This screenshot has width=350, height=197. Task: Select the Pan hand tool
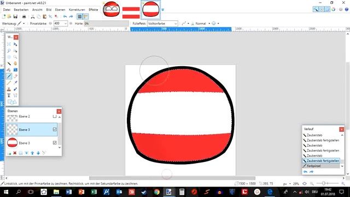click(x=15, y=63)
